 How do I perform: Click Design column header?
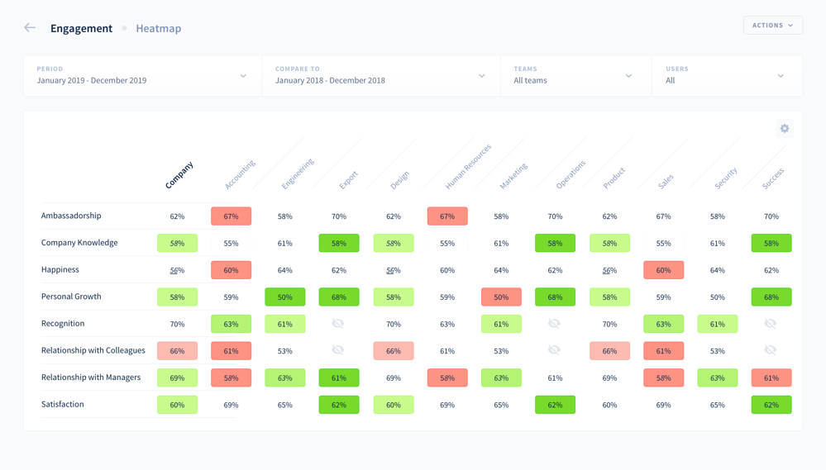click(x=400, y=180)
